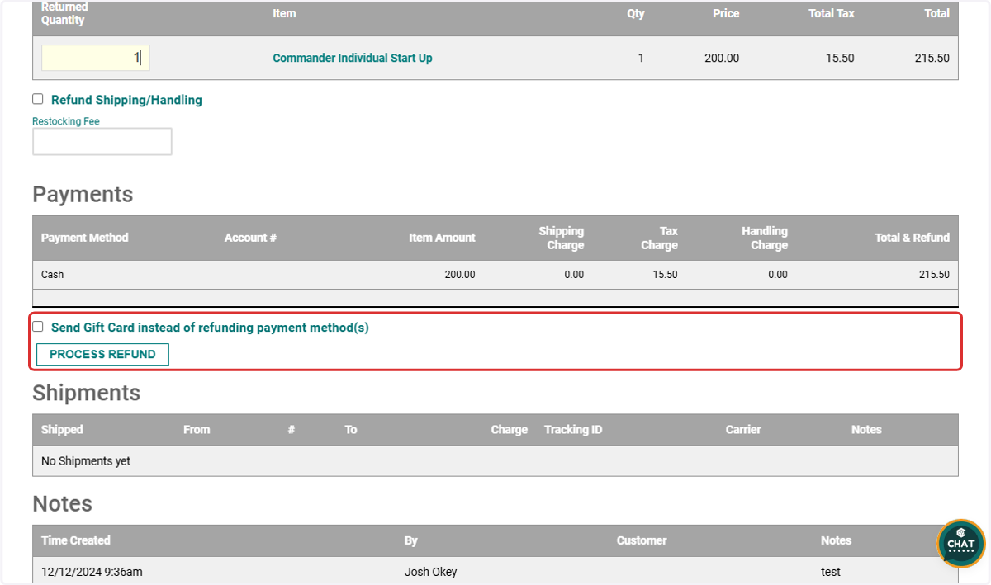Screen dimensions: 991x585
Task: Enable Send Gift Card instead of refunding checkbox
Action: [38, 327]
